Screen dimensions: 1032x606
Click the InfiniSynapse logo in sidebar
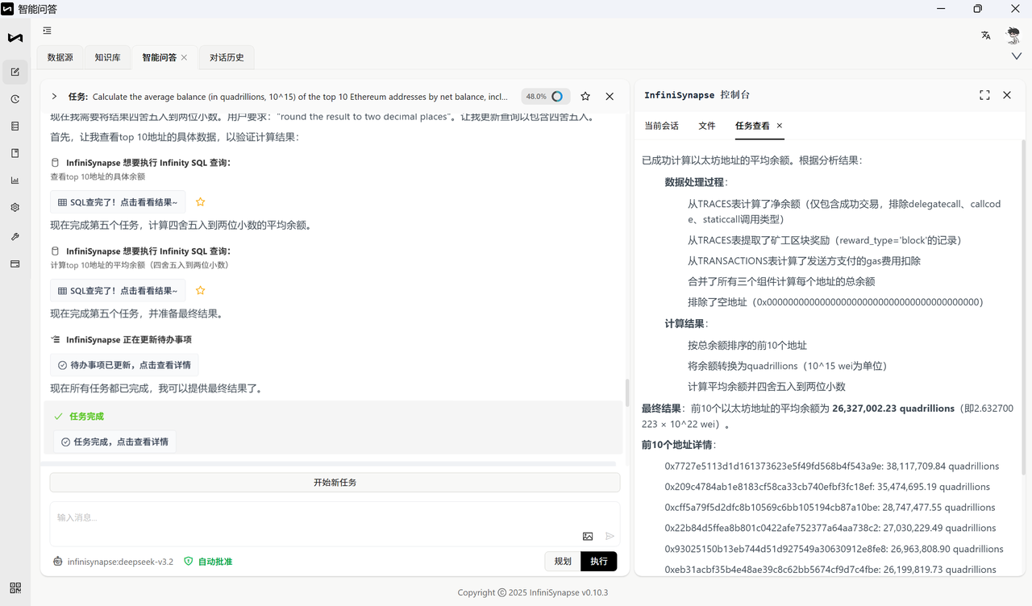tap(15, 38)
